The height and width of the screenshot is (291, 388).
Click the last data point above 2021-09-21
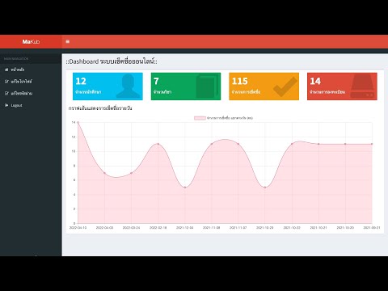372,144
